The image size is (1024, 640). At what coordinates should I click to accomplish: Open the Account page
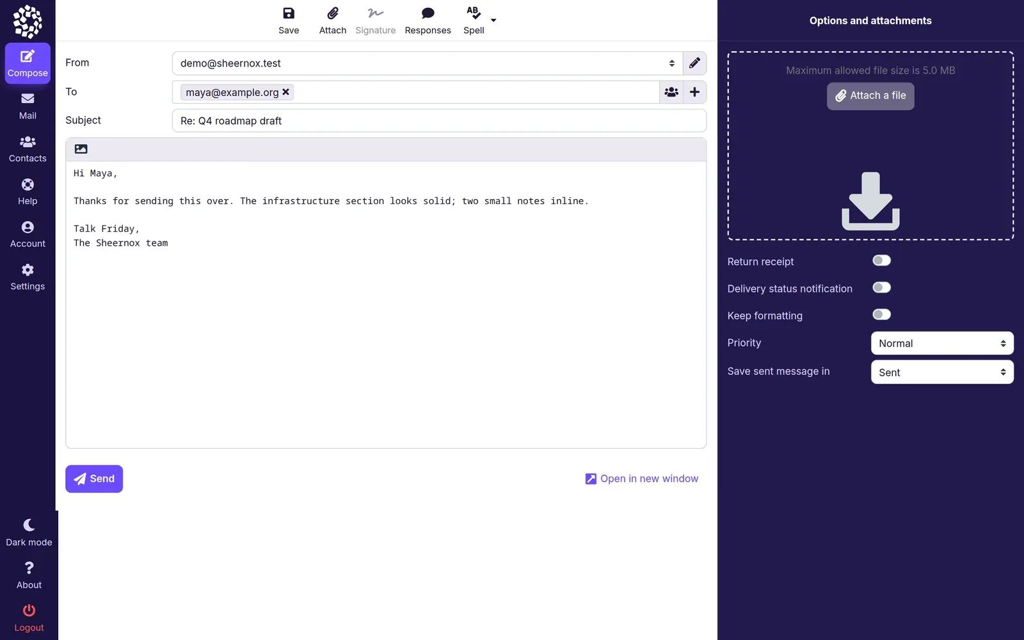point(28,235)
